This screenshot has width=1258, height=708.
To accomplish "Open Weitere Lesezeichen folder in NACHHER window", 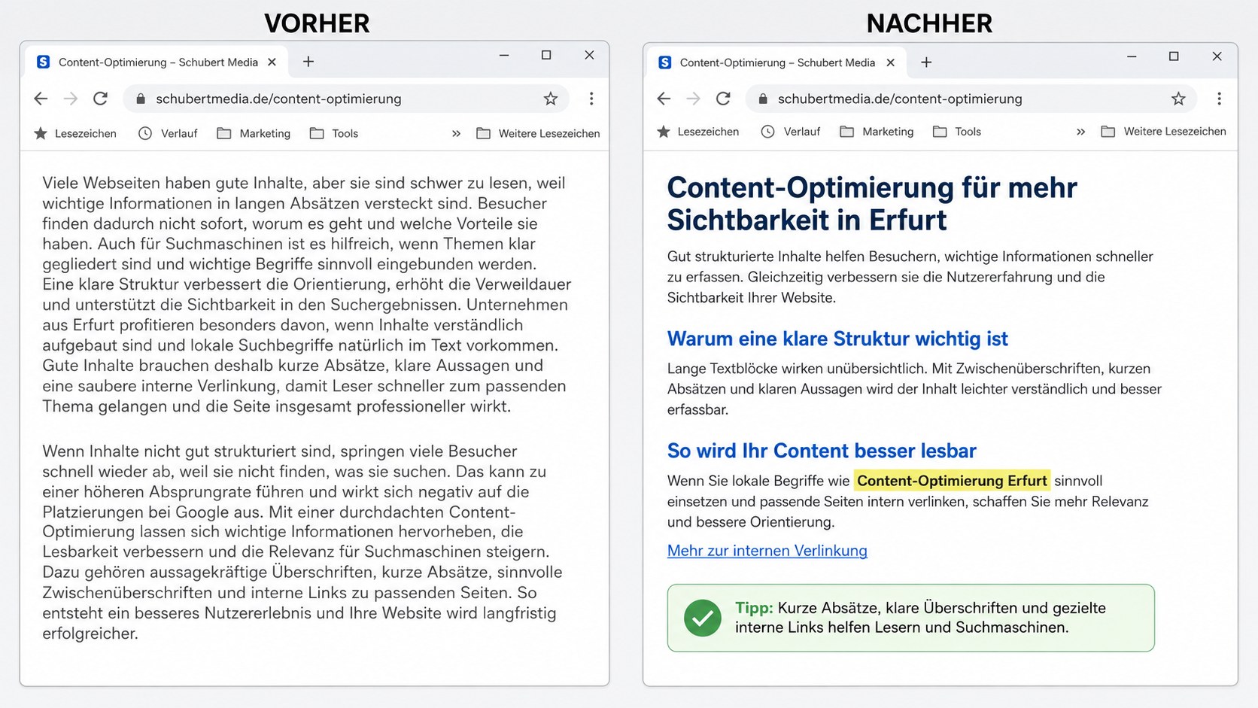I will [1163, 132].
